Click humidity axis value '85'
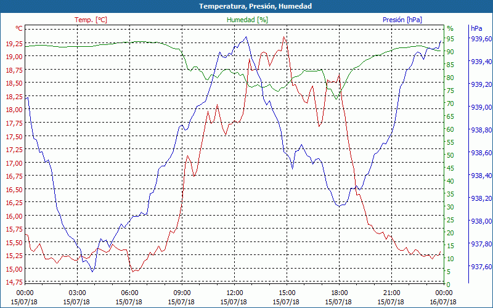Screen dimensions: 493x308 tap(450, 65)
